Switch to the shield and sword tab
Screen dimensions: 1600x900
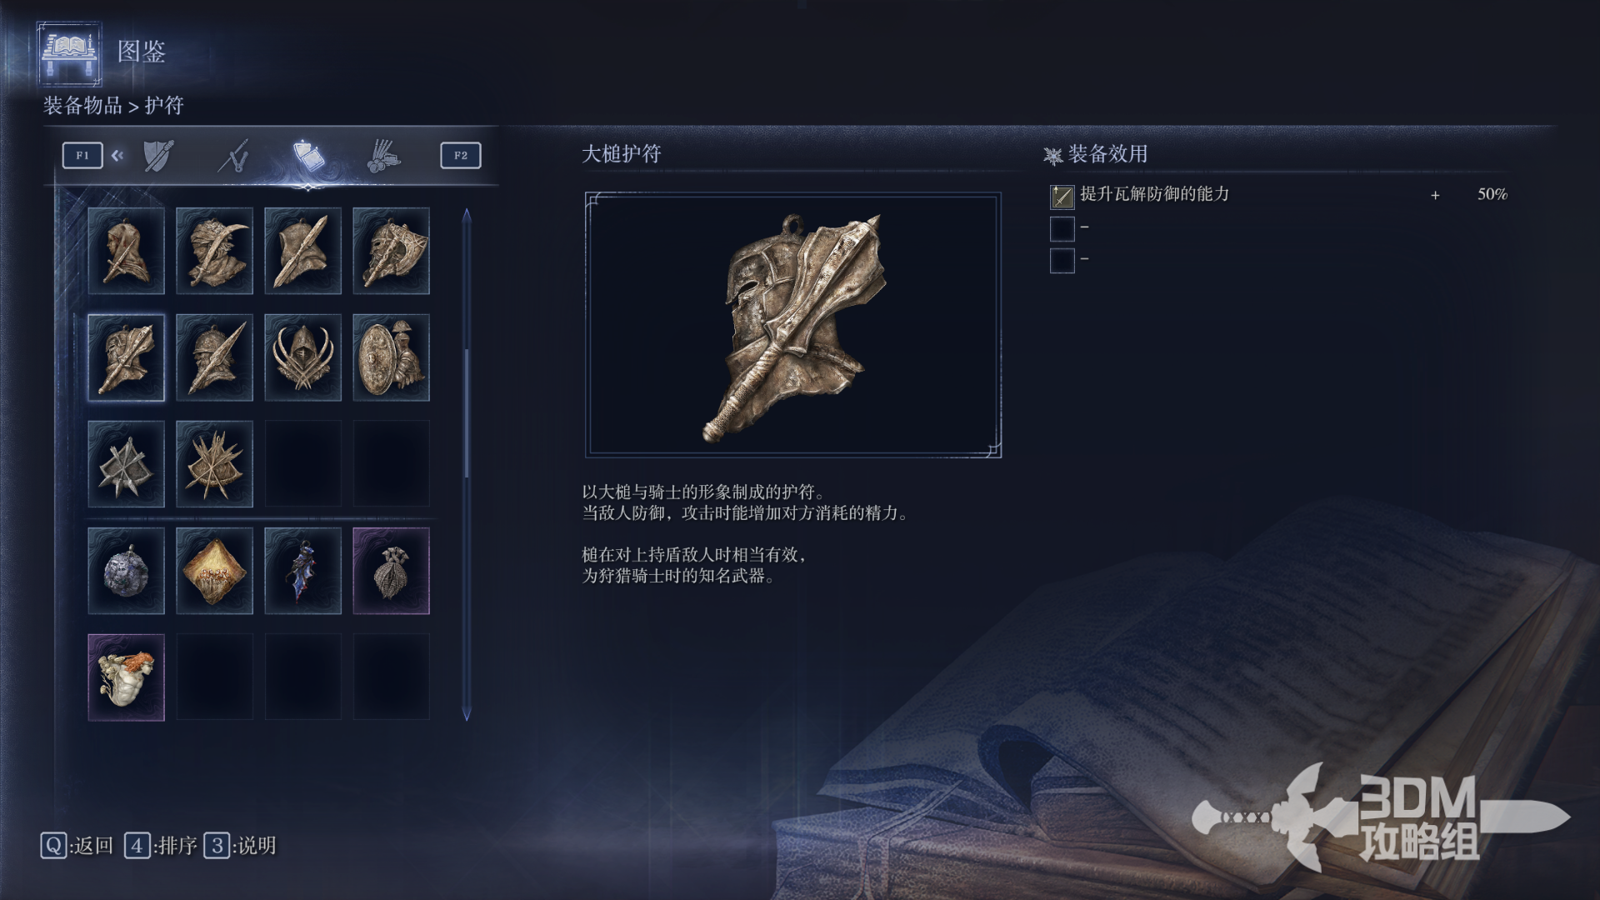click(x=158, y=156)
